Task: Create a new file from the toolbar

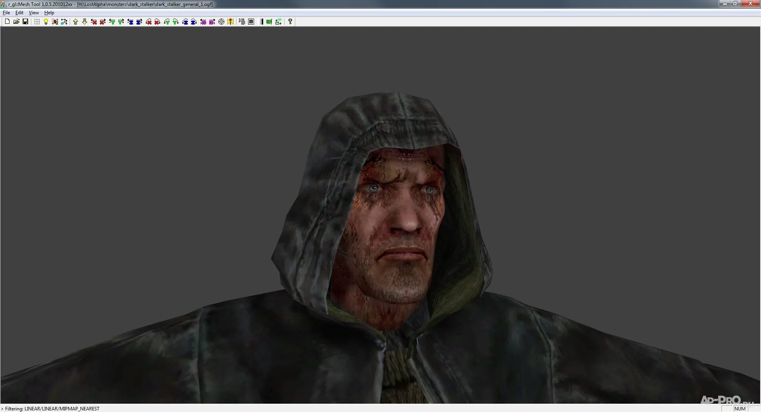Action: (7, 22)
